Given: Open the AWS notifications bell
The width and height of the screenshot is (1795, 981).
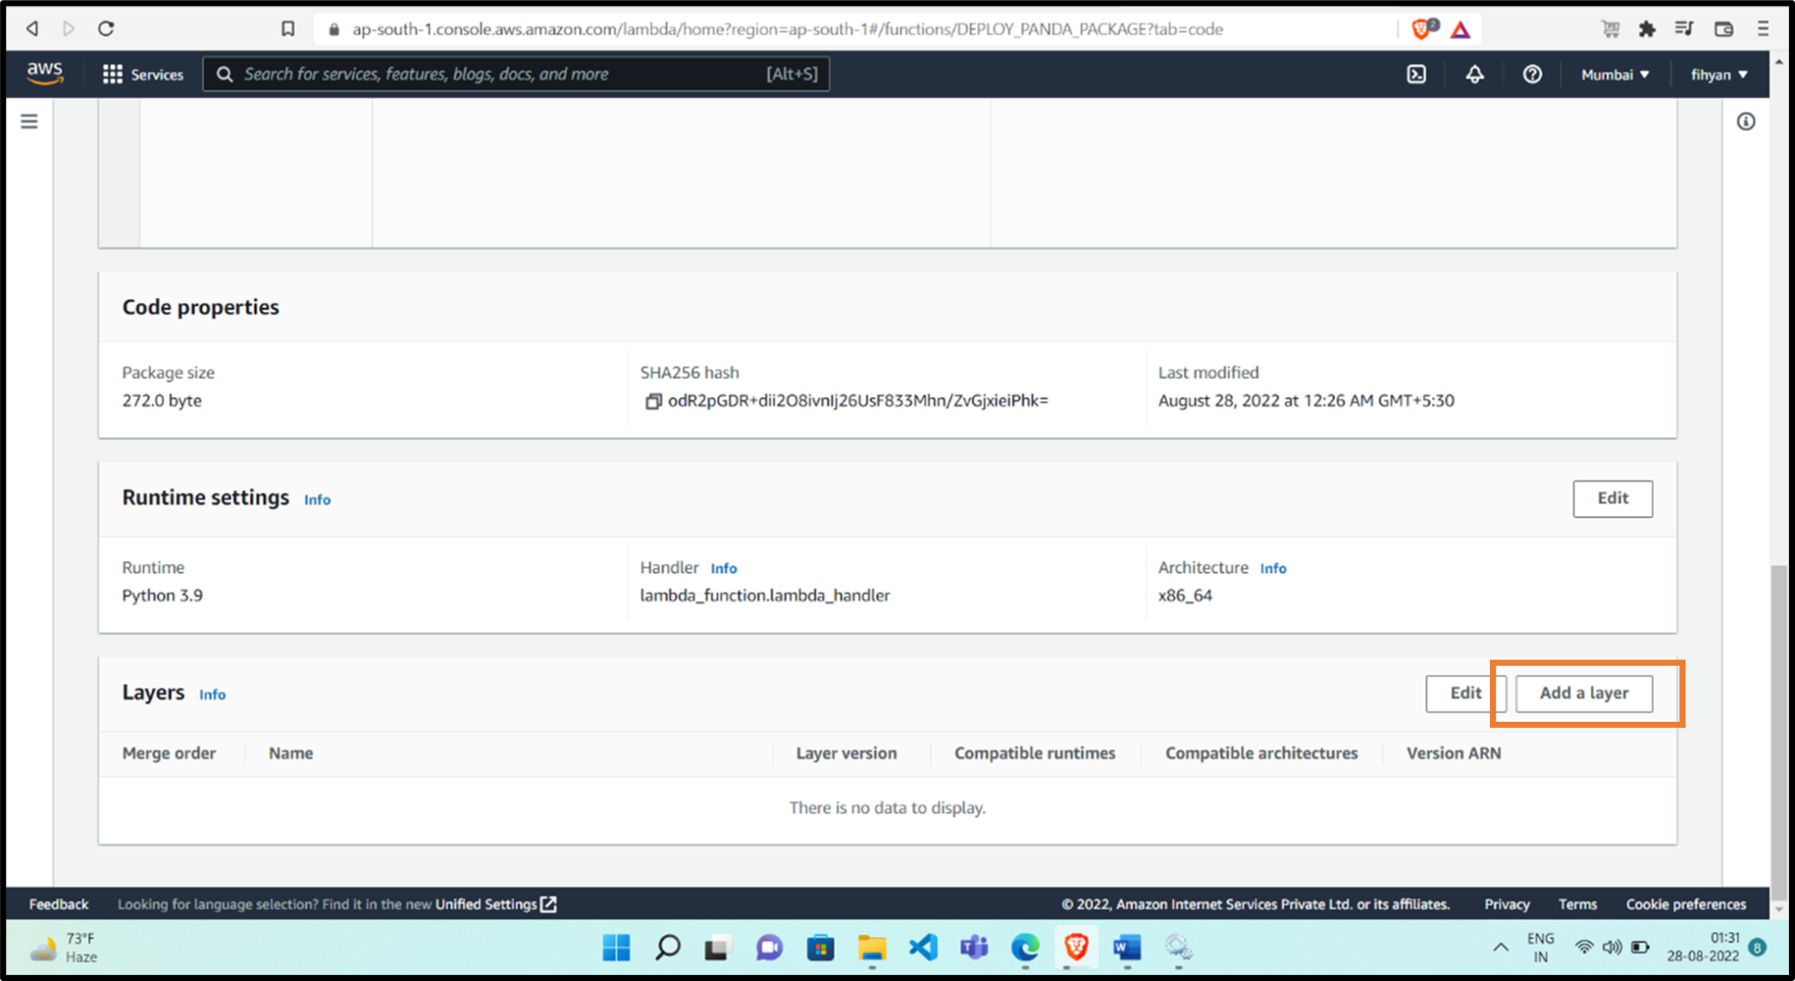Looking at the screenshot, I should coord(1475,74).
